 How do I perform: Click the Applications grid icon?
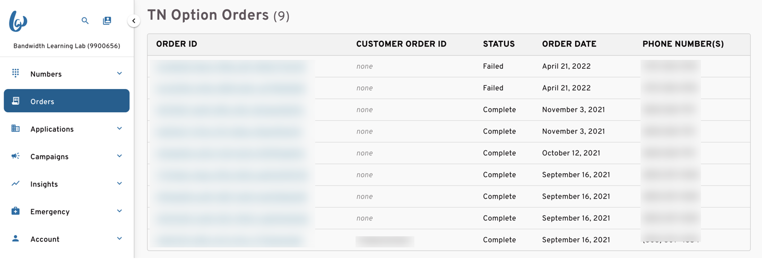15,128
